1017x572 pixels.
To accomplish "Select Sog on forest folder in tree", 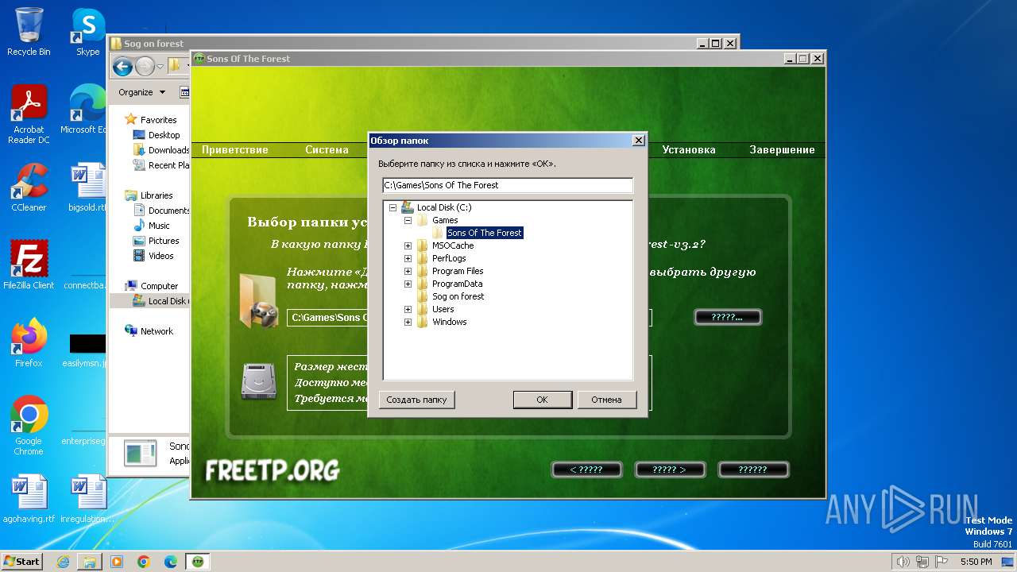I will click(x=458, y=296).
